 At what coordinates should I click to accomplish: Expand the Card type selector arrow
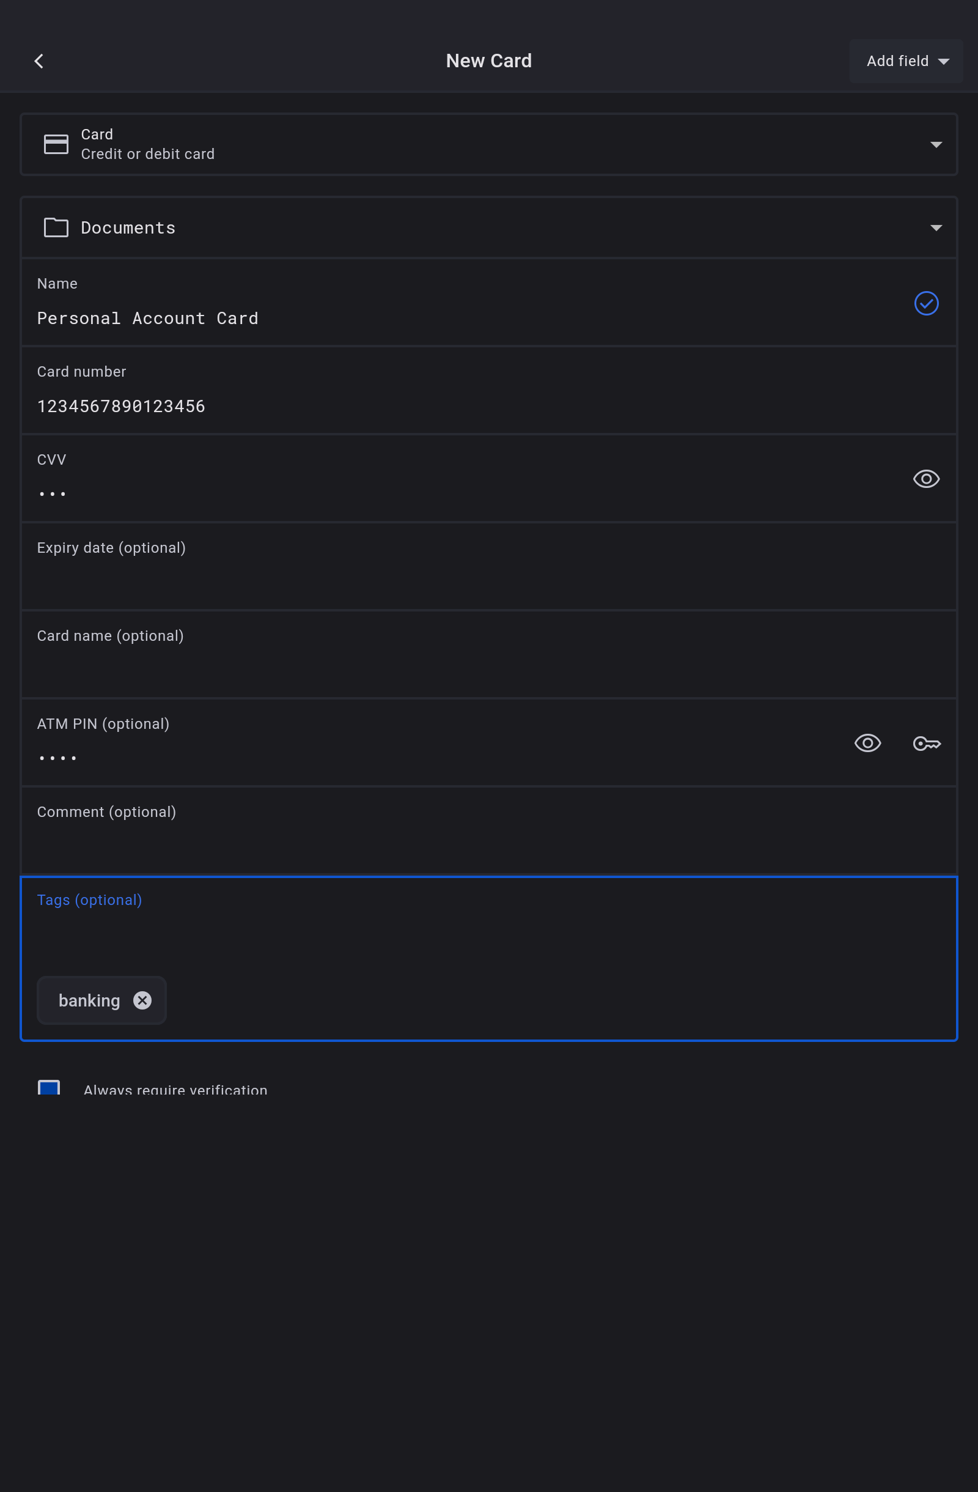click(x=936, y=145)
